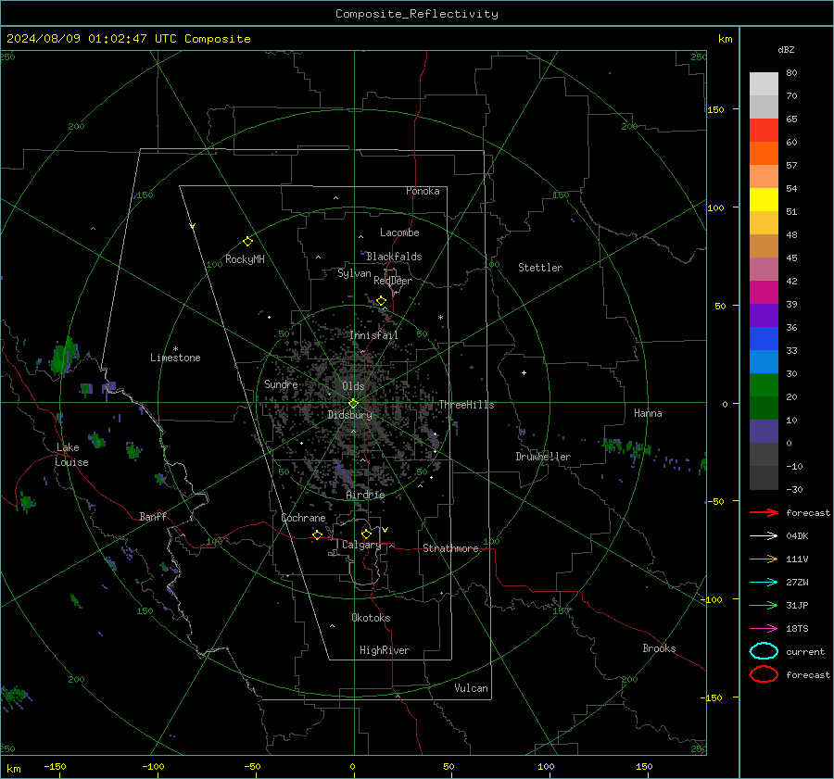This screenshot has height=779, width=834.
Task: Click the Strathmore town label
Action: coord(451,548)
